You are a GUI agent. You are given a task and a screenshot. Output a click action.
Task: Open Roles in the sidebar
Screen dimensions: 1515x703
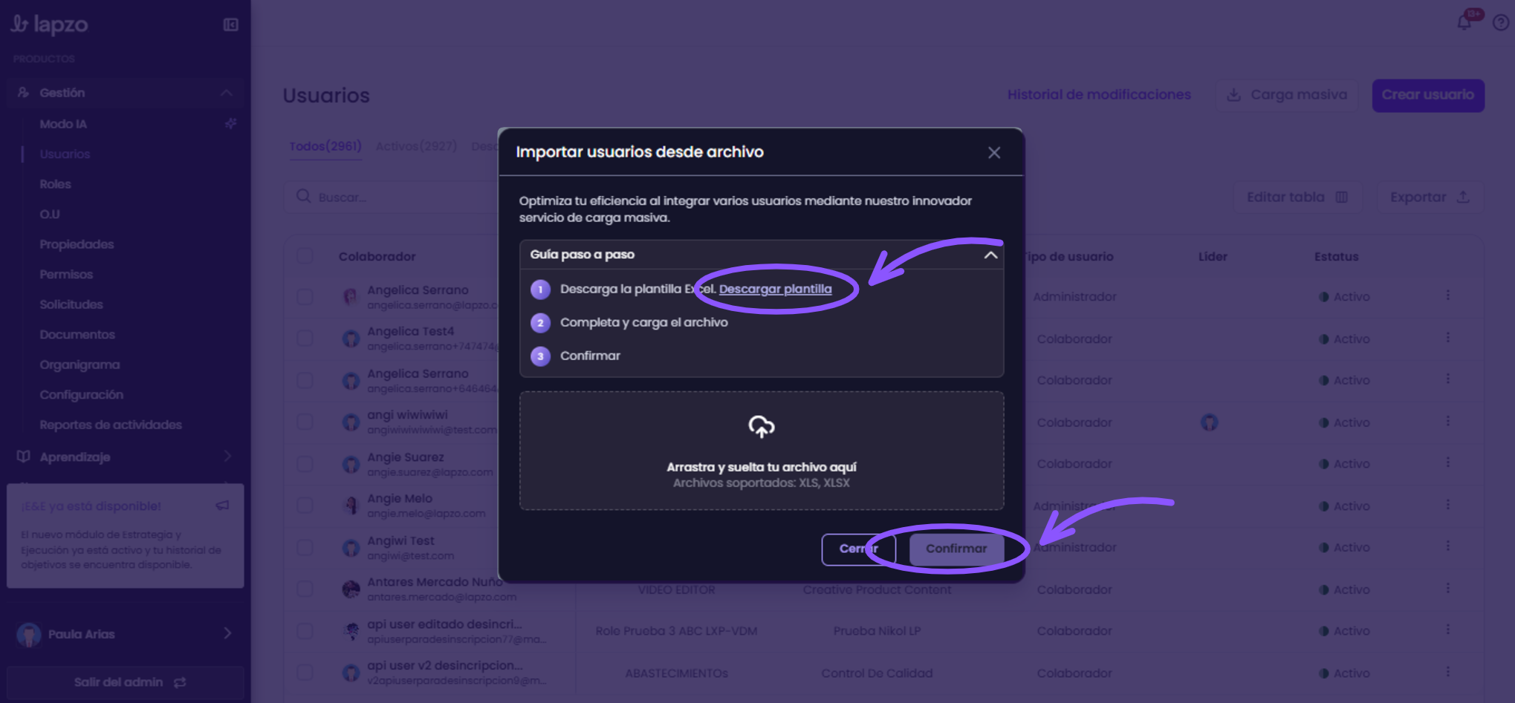pyautogui.click(x=56, y=184)
